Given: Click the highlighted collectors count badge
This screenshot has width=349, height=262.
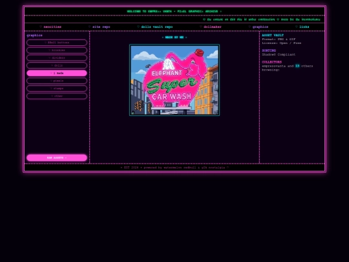Looking at the screenshot, I should coord(297,66).
